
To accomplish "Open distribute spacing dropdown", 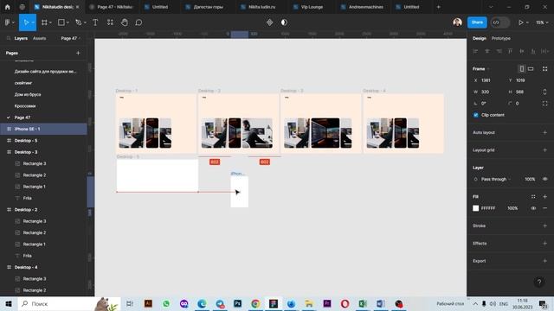I will (x=544, y=52).
